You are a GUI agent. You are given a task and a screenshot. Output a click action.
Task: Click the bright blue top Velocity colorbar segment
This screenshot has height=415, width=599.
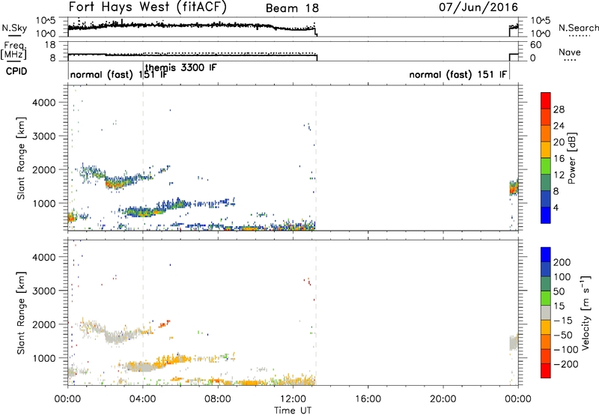[546, 255]
